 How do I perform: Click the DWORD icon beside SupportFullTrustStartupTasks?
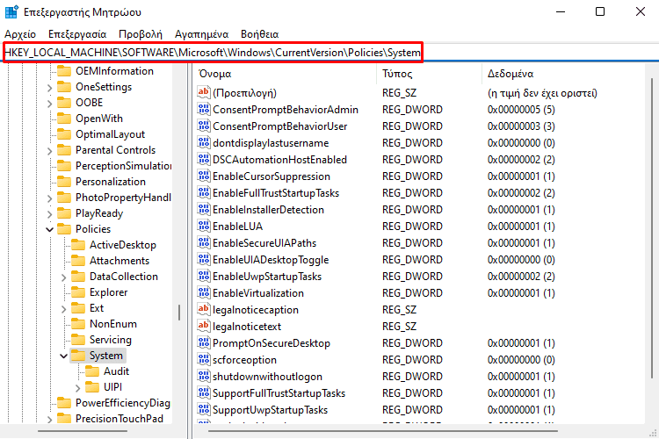click(204, 392)
